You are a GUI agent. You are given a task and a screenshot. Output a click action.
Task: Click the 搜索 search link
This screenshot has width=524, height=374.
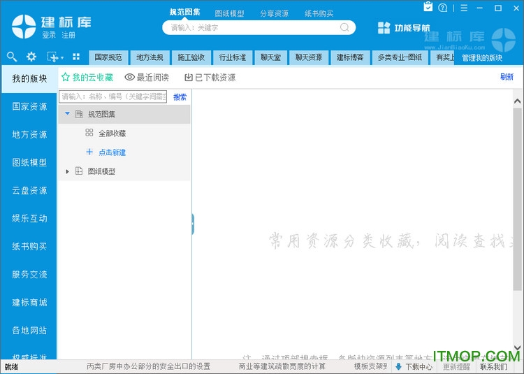click(180, 97)
